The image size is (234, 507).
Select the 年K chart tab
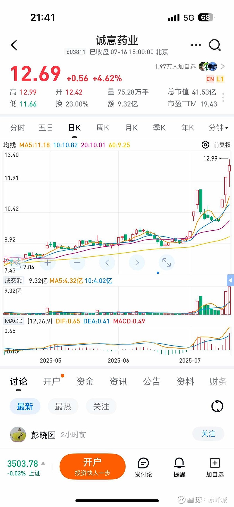coord(188,128)
